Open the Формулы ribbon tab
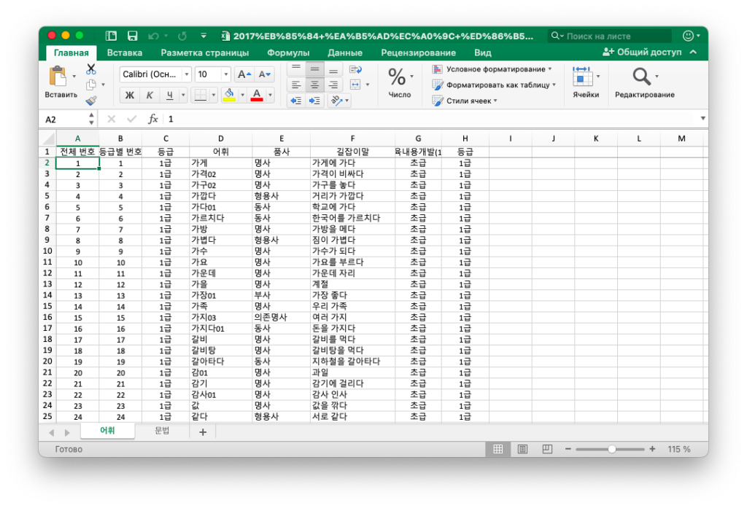 tap(288, 52)
